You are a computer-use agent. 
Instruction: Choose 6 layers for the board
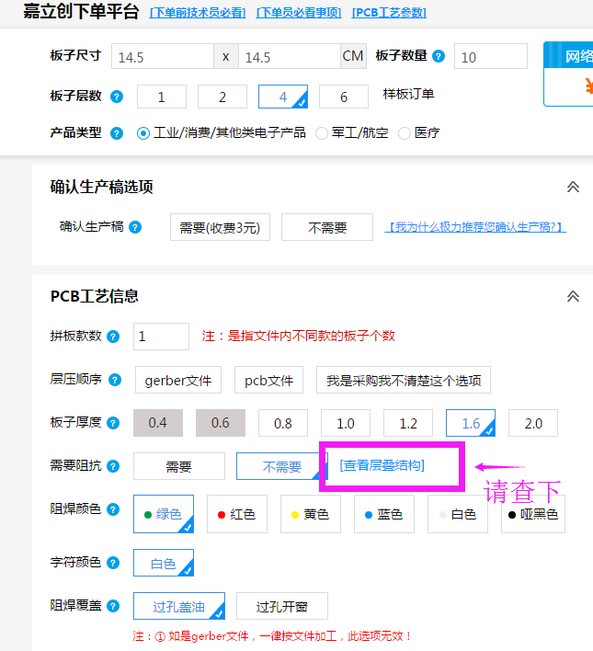click(344, 97)
